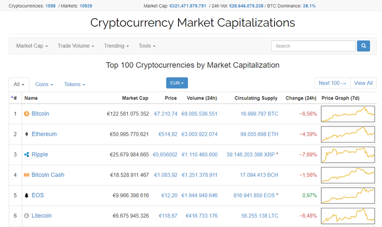Screen dimensions: 382x227
Task: Click the Bitcoin coin logo icon
Action: pos(26,113)
